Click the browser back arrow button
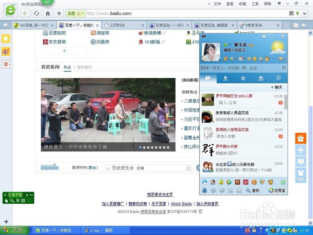The width and height of the screenshot is (313, 235). coord(25,13)
